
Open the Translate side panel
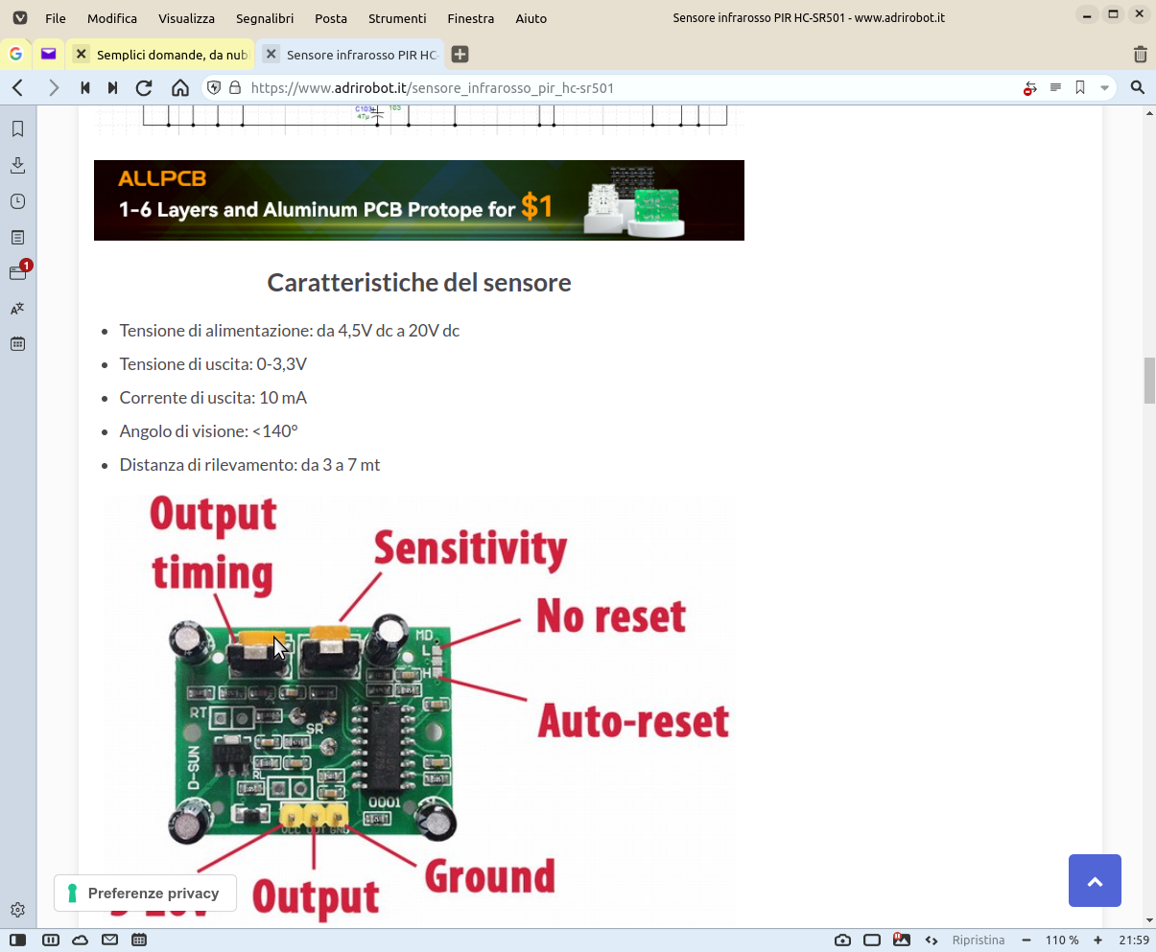[17, 309]
